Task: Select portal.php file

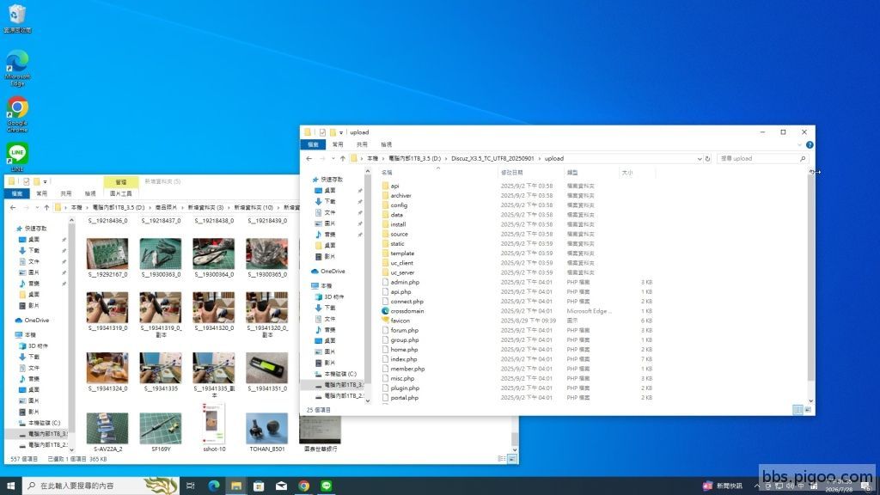Action: click(404, 397)
